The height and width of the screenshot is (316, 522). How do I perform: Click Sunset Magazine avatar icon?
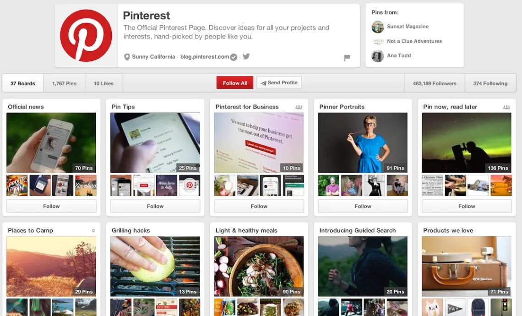click(377, 27)
